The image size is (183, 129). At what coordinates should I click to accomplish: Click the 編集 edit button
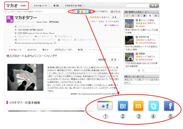pyautogui.click(x=113, y=60)
